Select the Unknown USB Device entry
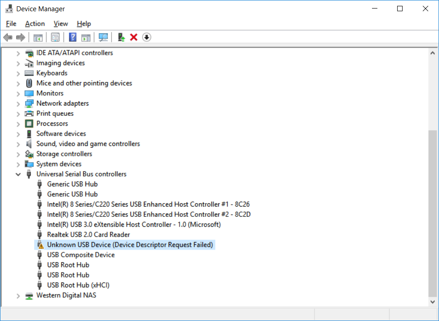Screen dimensions: 439x321 click(x=130, y=245)
